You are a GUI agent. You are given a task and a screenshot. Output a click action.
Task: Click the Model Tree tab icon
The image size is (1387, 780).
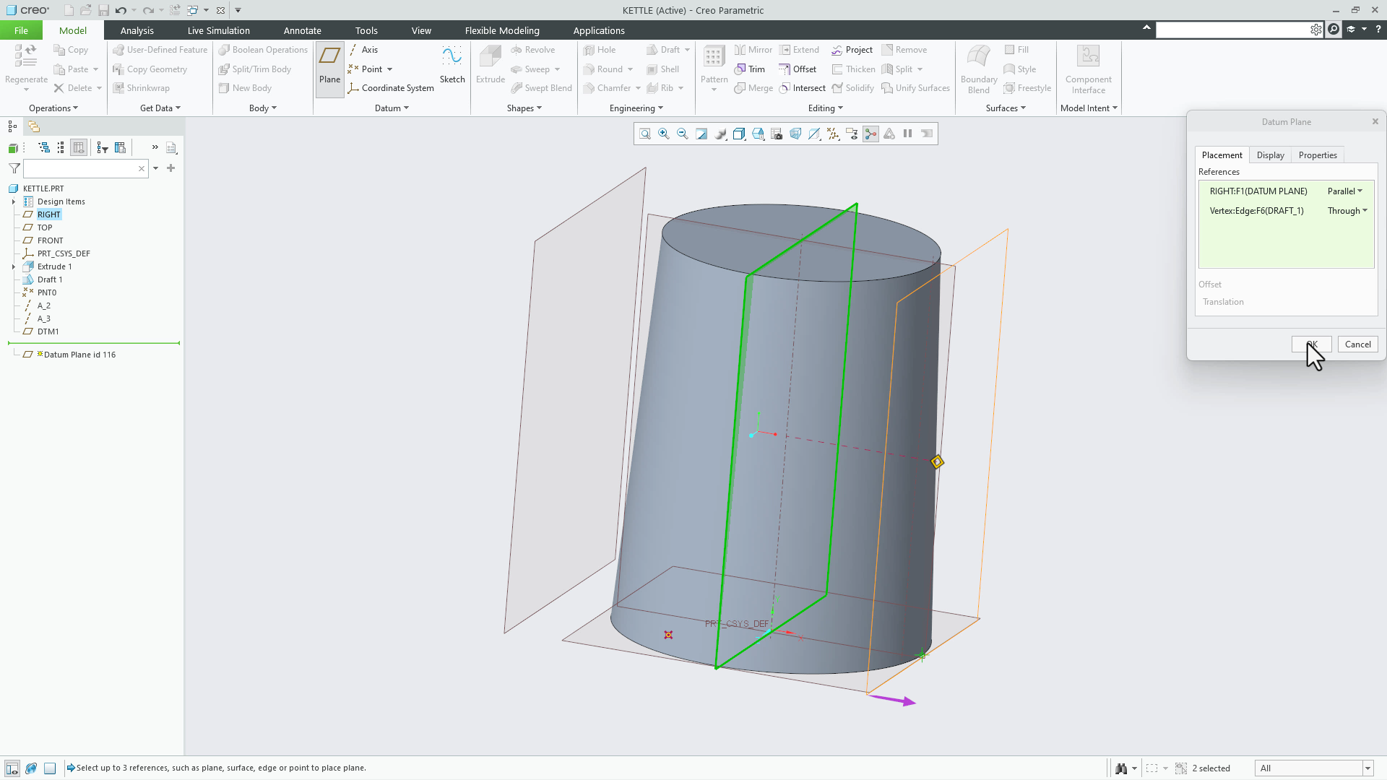pos(12,126)
